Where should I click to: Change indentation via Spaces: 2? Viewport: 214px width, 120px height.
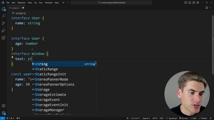click(146, 118)
